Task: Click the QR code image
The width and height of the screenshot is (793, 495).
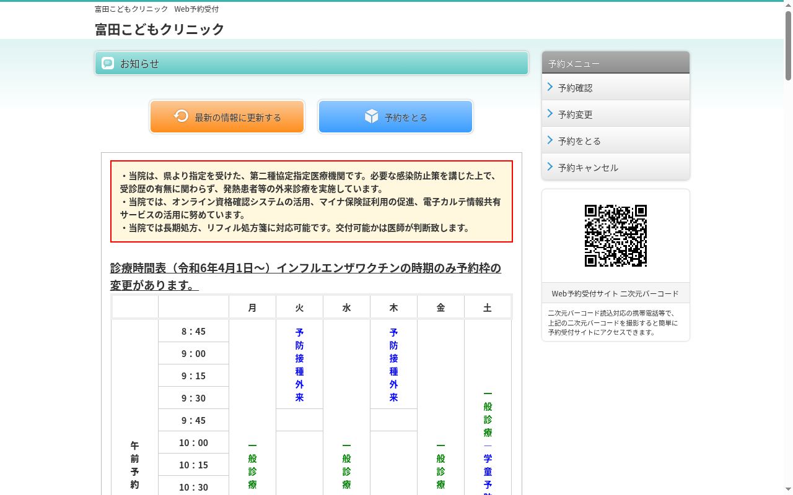Action: point(616,236)
